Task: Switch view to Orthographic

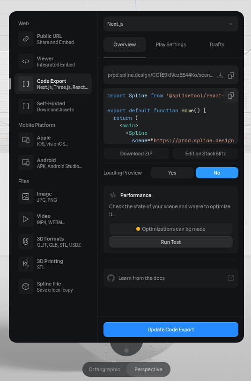Action: pyautogui.click(x=104, y=369)
